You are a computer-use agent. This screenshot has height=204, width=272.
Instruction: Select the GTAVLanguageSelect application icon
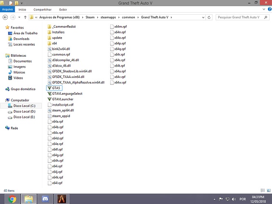49,93
